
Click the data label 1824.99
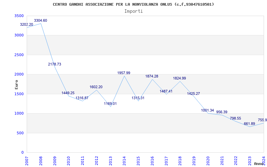(x=180, y=78)
